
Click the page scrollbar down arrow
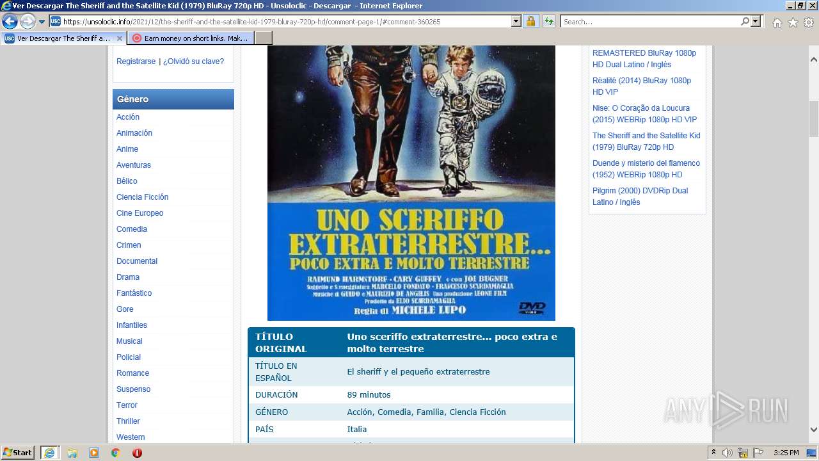[x=814, y=430]
